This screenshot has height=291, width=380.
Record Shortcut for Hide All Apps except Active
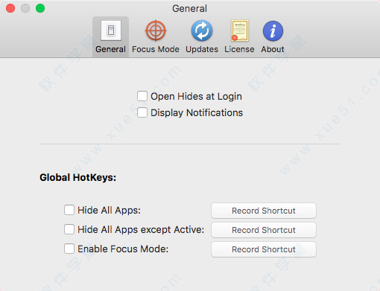point(264,230)
